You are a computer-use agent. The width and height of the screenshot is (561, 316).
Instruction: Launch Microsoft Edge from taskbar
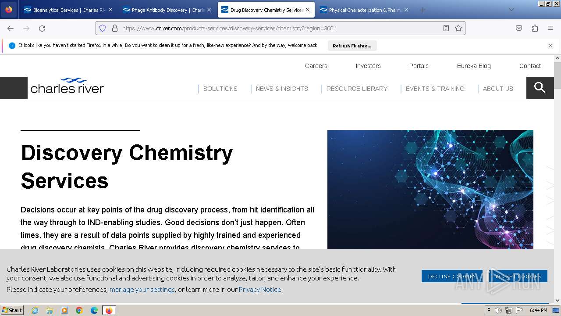[x=94, y=310]
